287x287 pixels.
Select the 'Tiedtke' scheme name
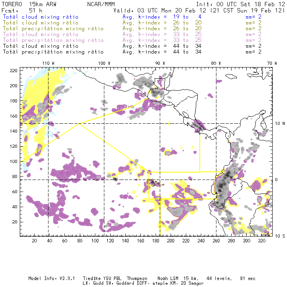coord(92,278)
